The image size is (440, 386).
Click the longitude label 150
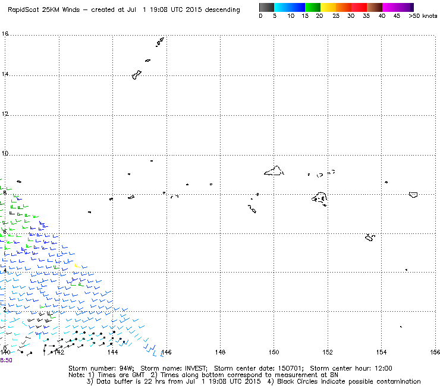[x=274, y=352]
